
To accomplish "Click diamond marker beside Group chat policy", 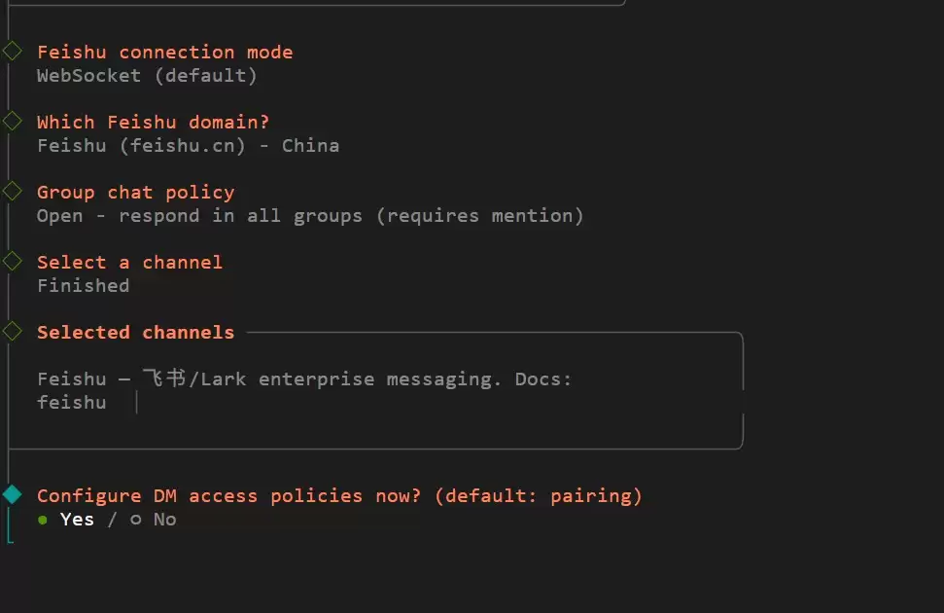I will tap(12, 191).
